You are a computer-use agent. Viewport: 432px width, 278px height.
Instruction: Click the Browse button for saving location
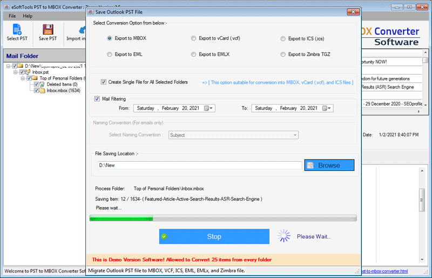pyautogui.click(x=329, y=165)
